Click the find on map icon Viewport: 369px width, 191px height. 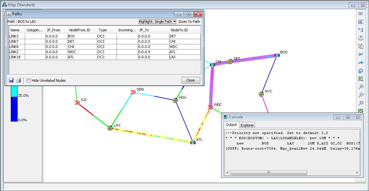pos(361,79)
